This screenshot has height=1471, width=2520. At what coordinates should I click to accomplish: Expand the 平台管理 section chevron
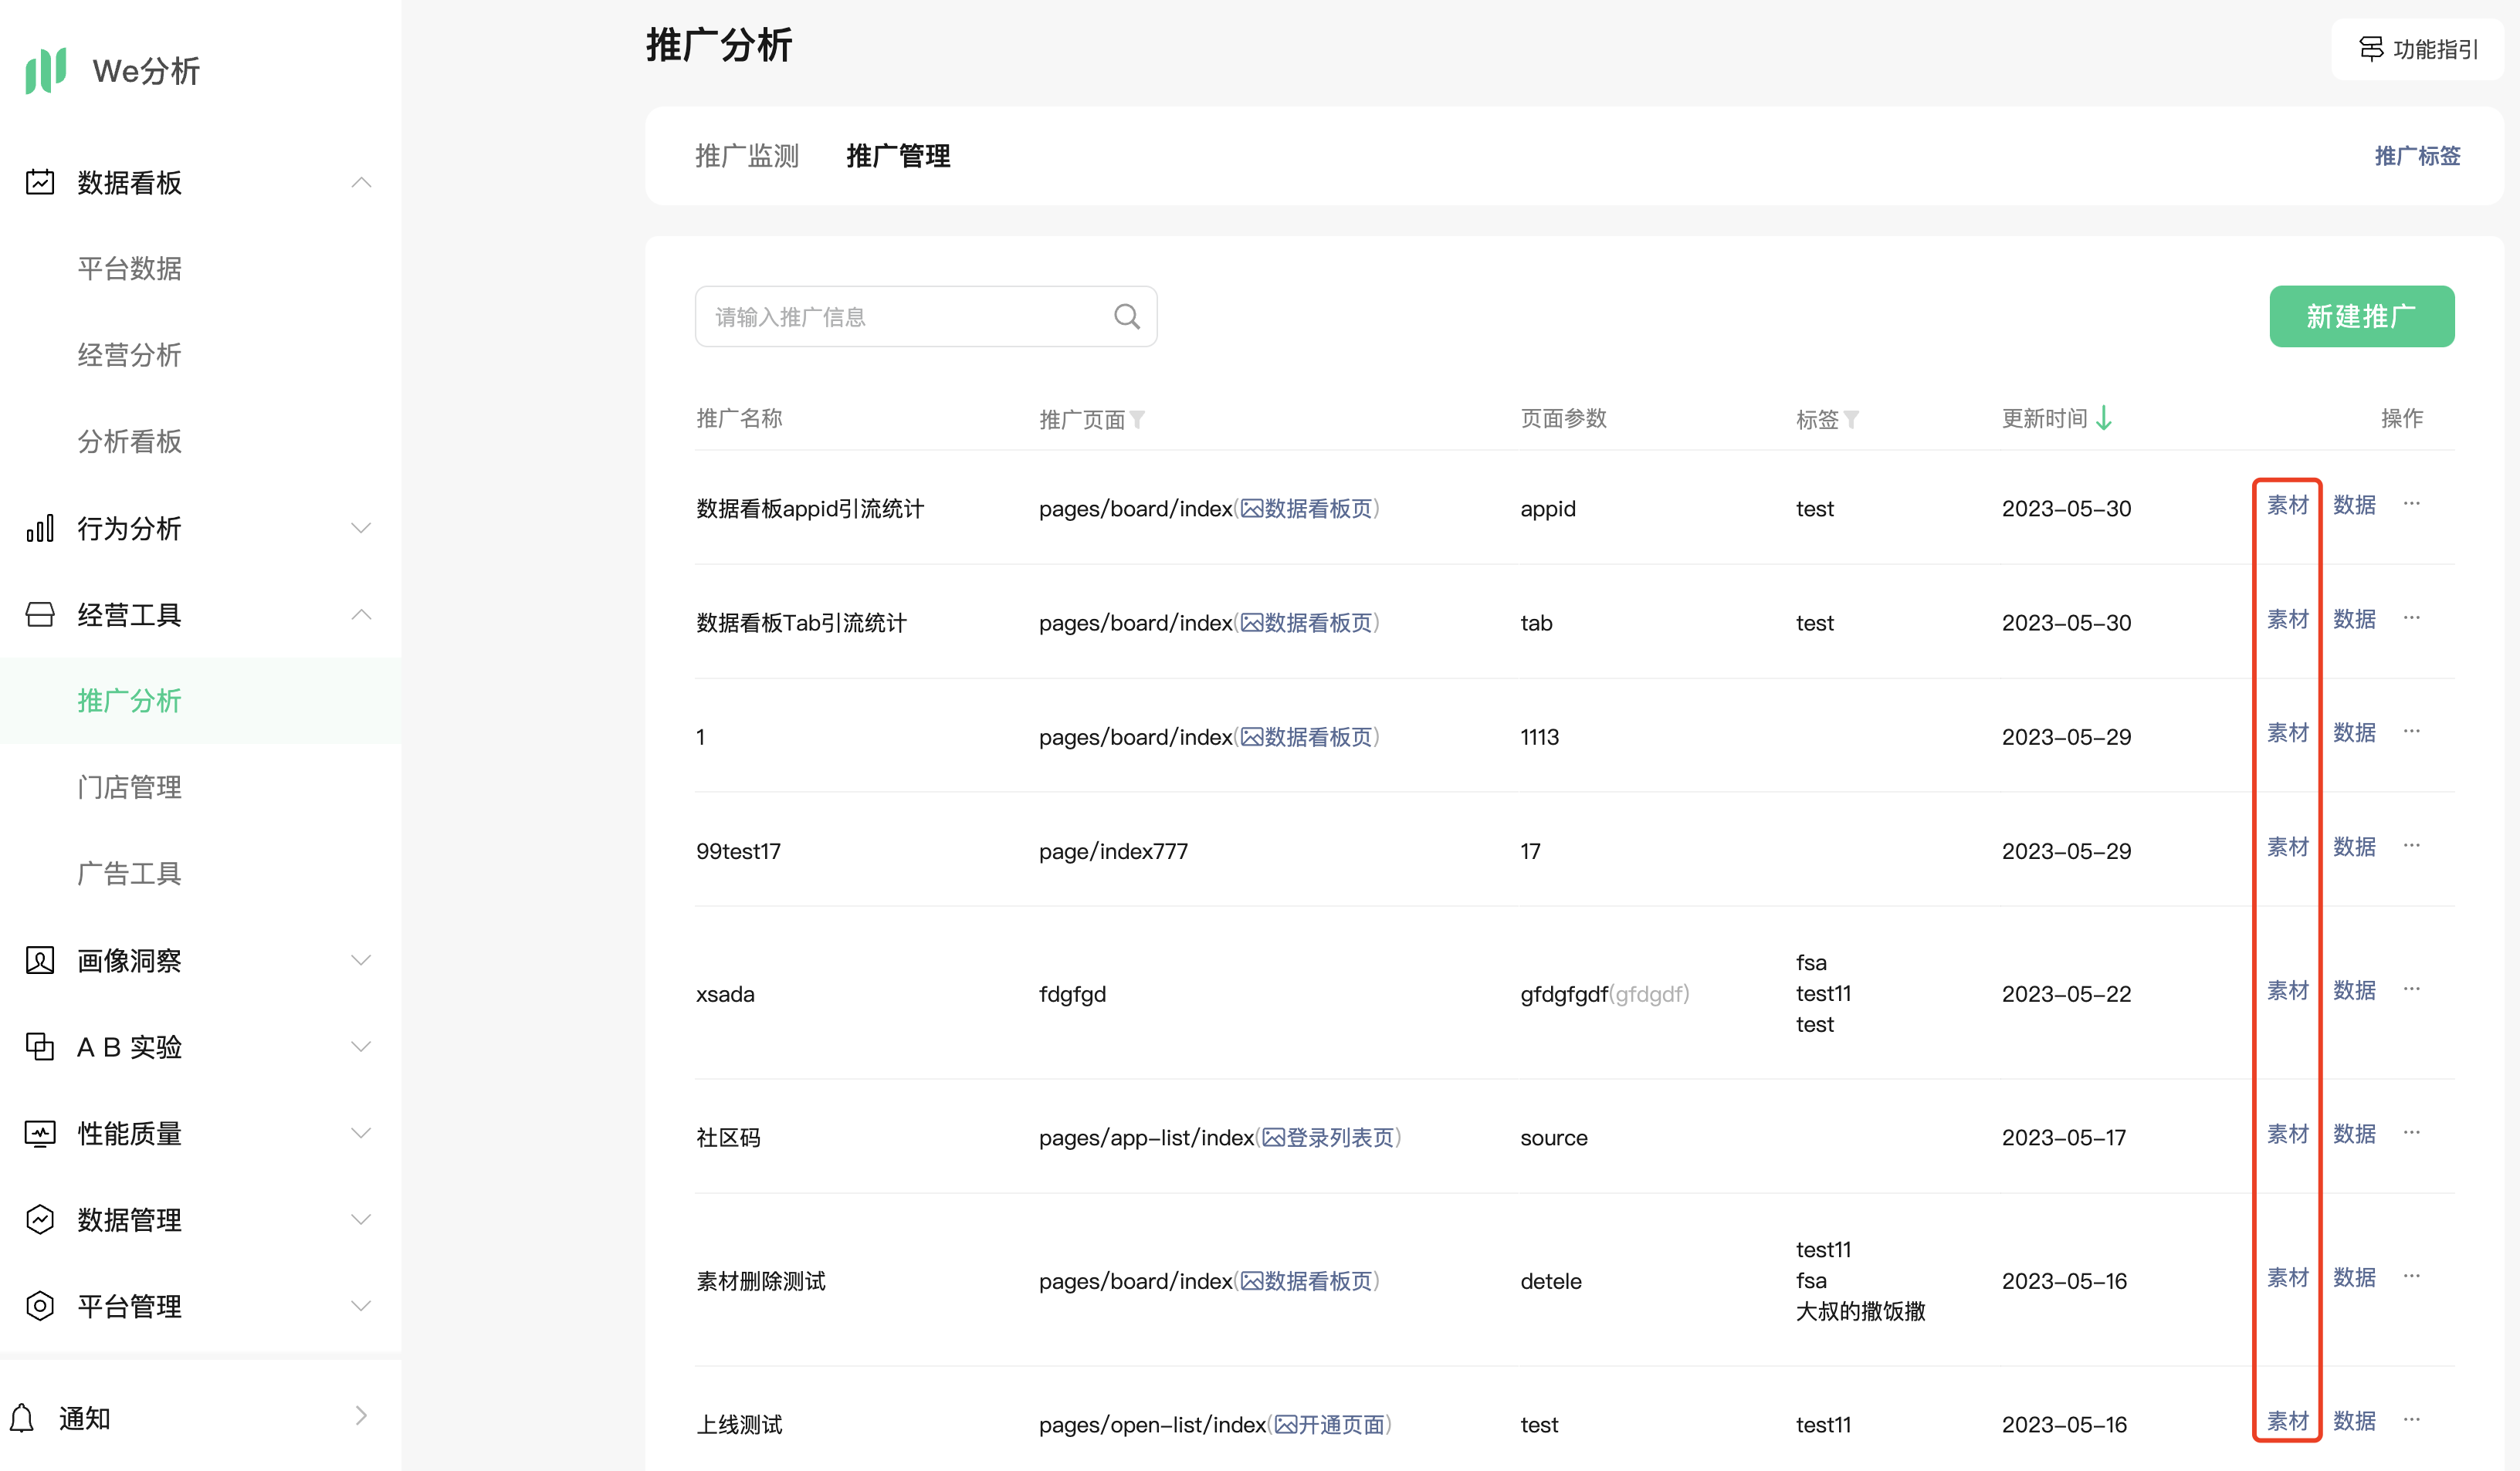click(x=362, y=1306)
